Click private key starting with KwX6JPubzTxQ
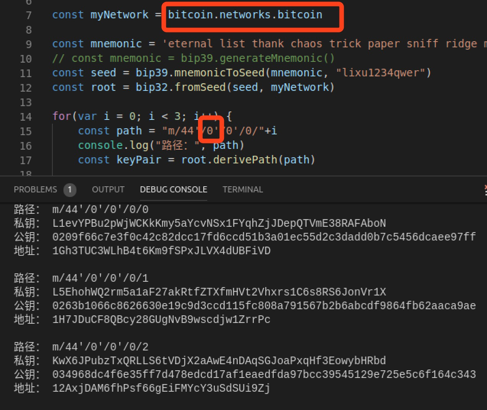 [x=219, y=360]
